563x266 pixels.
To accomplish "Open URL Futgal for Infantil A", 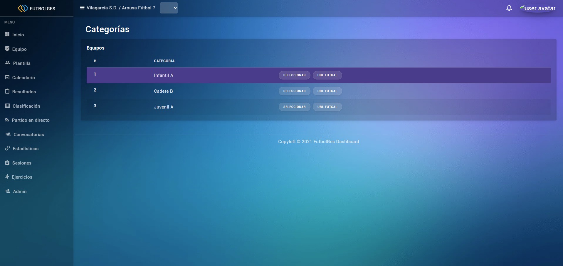I will (x=327, y=75).
